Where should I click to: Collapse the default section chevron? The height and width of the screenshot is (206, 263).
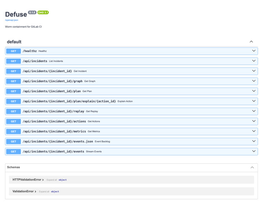[x=251, y=42]
